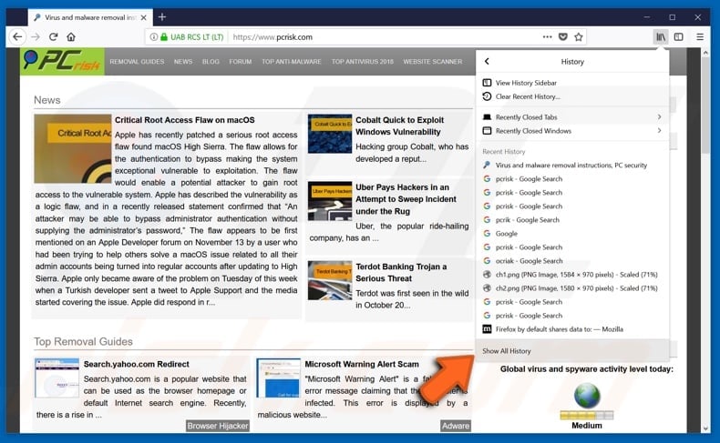
Task: Open Critical Root Access article thumbnail
Action: click(x=73, y=148)
